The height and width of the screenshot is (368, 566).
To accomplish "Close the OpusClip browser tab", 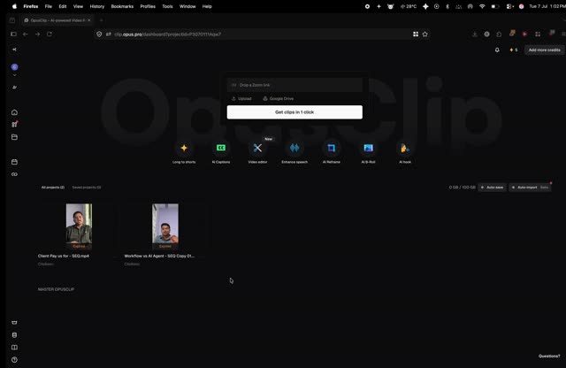I will pos(89,20).
